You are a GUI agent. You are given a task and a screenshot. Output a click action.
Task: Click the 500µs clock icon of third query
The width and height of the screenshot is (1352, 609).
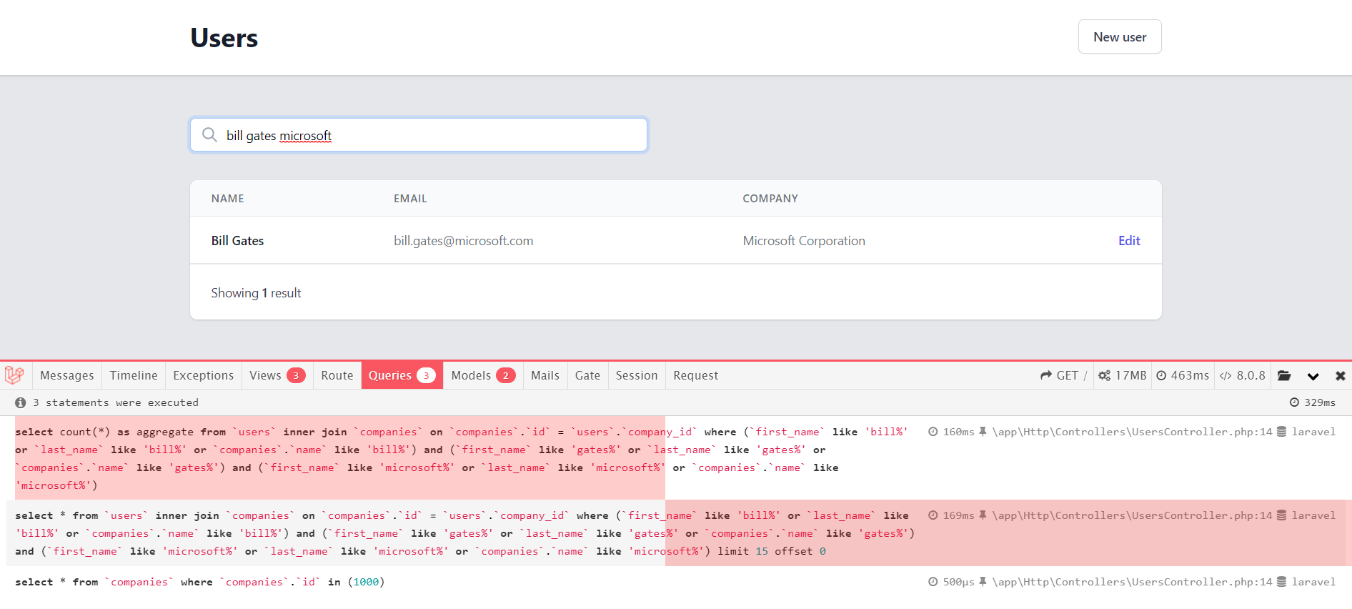pos(933,582)
